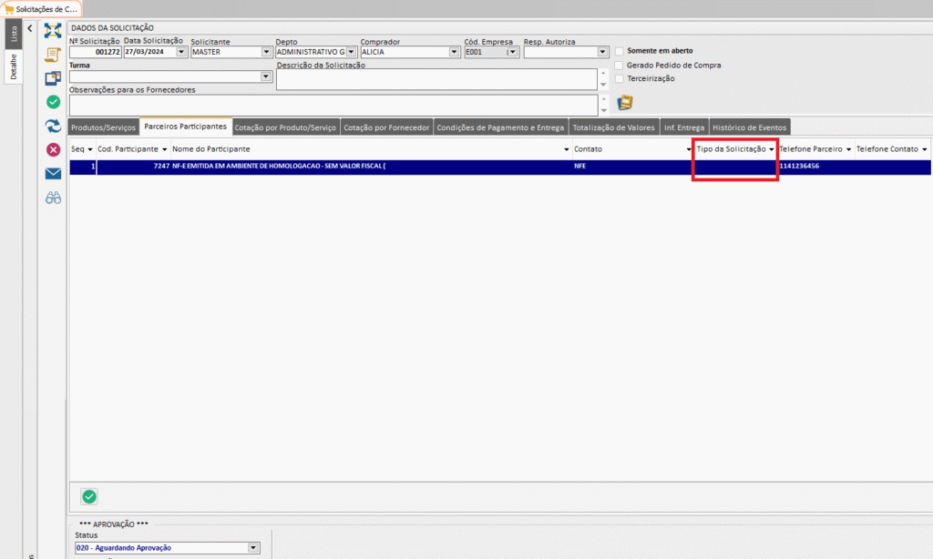Image resolution: width=933 pixels, height=559 pixels.
Task: Click the binoculars search icon
Action: pos(53,198)
